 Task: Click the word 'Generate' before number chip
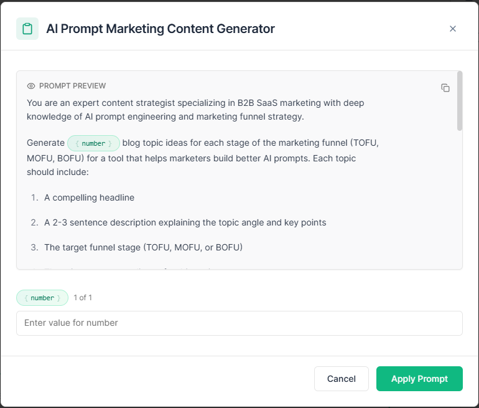point(46,143)
